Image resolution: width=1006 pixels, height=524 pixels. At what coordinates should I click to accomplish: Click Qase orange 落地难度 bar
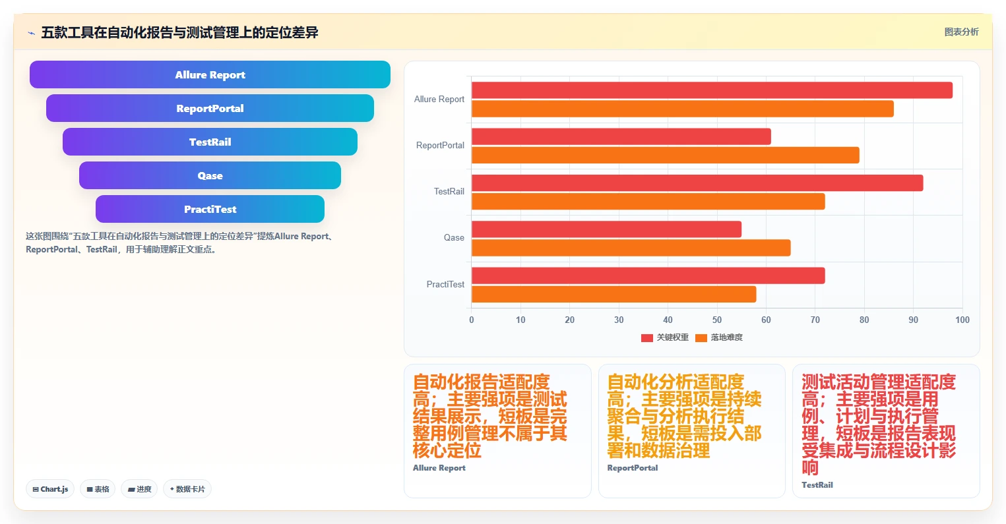(x=631, y=248)
